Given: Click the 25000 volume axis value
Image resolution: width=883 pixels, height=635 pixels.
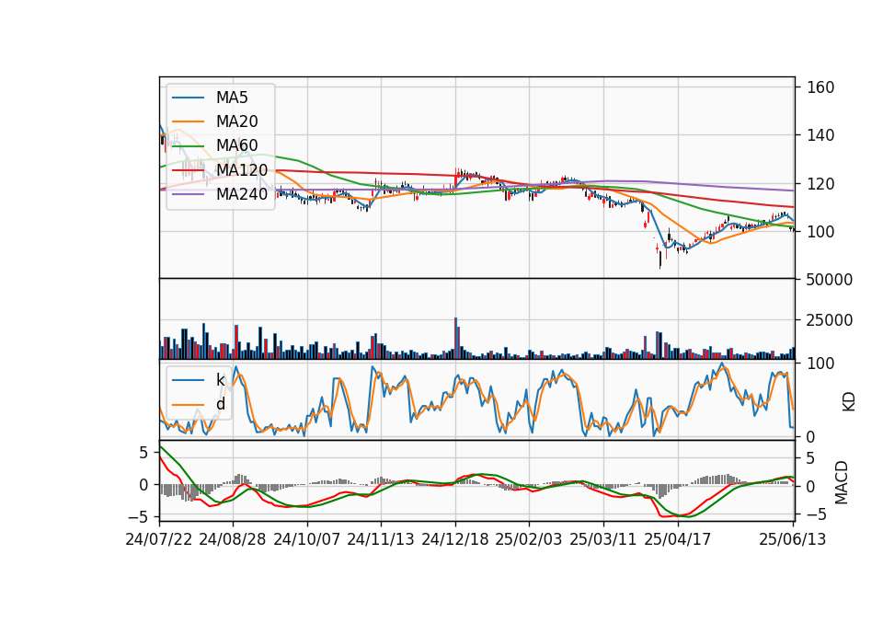Looking at the screenshot, I should point(829,320).
